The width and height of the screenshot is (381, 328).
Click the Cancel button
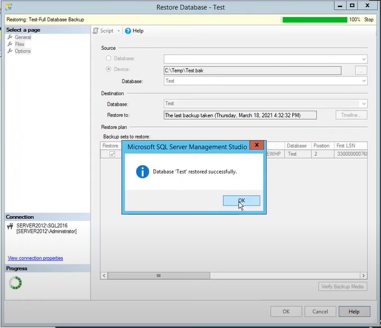(320, 311)
